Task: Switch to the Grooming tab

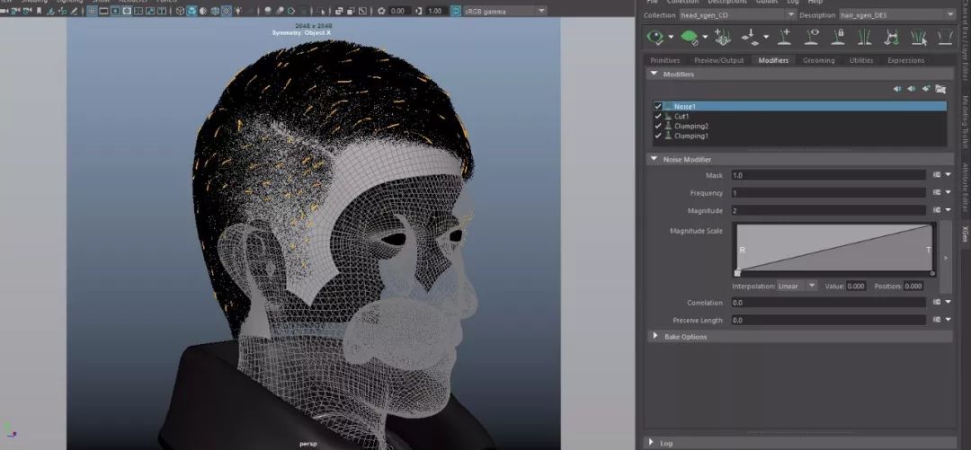Action: (819, 60)
